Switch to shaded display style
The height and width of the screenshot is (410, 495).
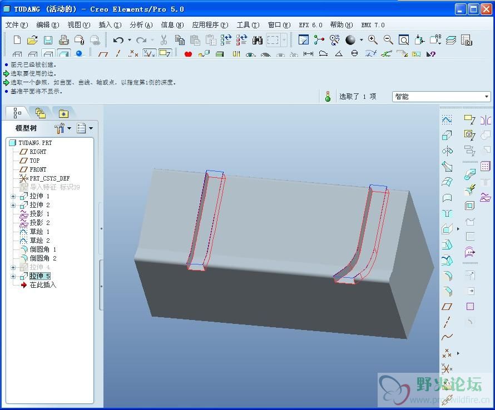click(x=64, y=54)
